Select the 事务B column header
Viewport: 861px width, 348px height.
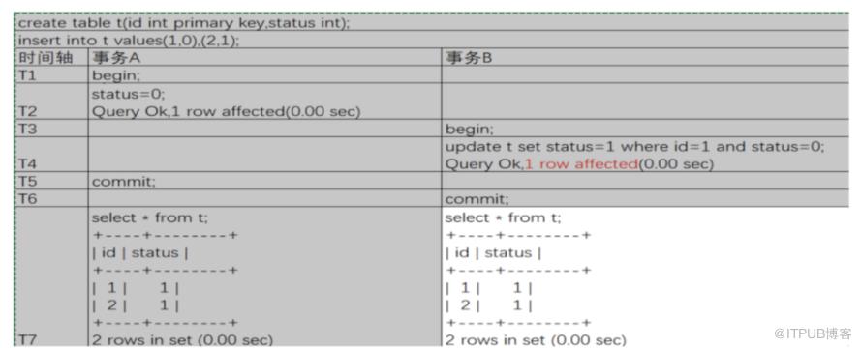point(645,58)
